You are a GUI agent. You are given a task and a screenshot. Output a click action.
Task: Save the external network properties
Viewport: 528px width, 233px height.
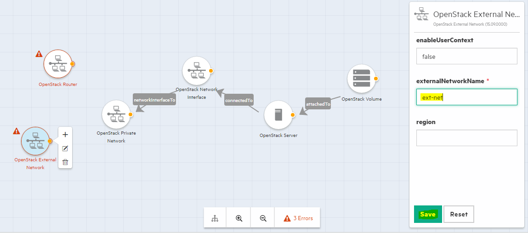[428, 214]
